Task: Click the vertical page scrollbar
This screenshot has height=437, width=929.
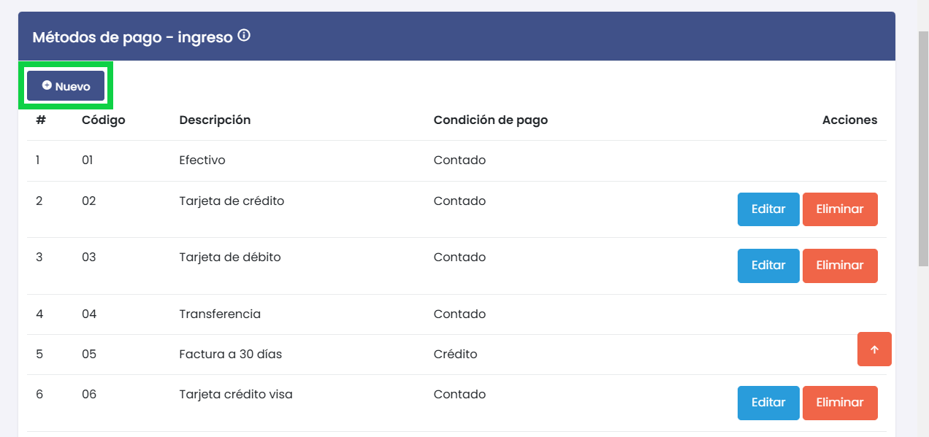Action: (923, 146)
